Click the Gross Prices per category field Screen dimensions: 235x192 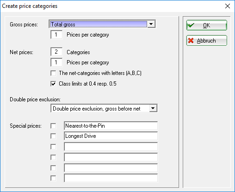click(x=56, y=35)
